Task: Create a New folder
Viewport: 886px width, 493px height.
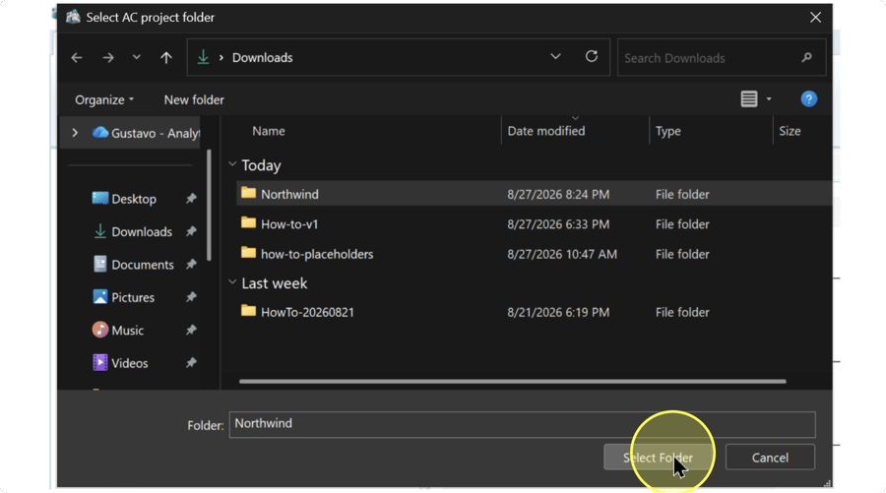Action: 194,100
